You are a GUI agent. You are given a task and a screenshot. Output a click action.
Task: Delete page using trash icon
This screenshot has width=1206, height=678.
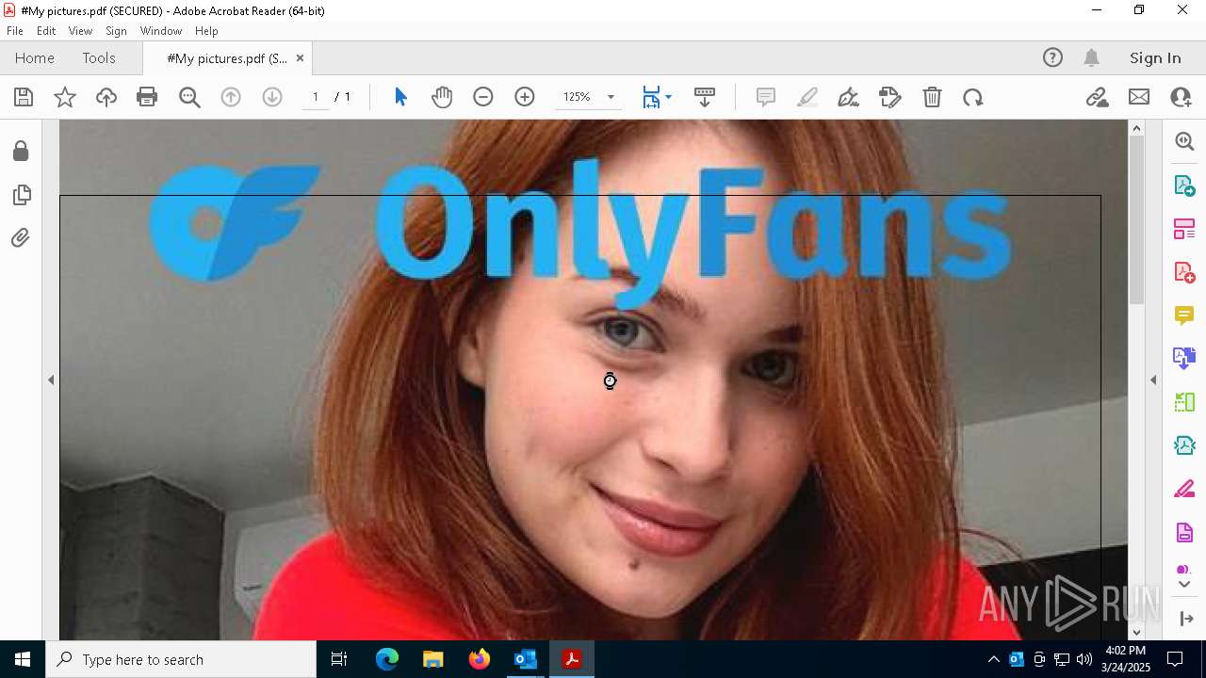coord(932,97)
